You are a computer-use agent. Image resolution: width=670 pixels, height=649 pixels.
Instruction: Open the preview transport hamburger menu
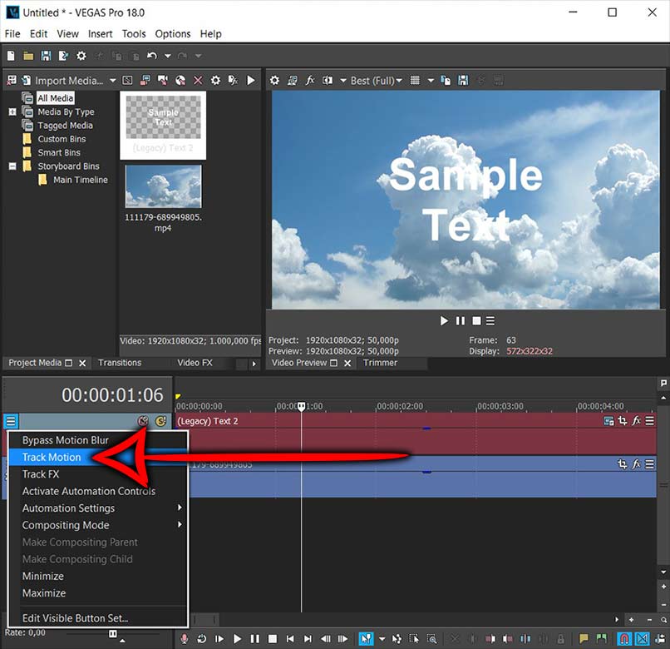[x=490, y=321]
